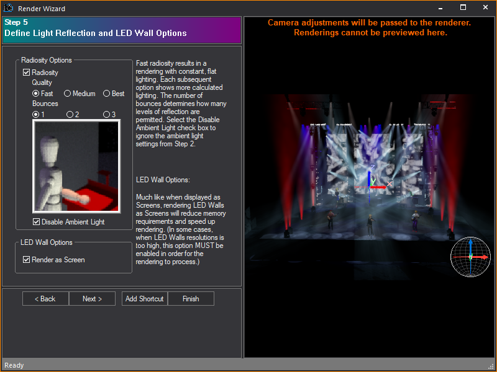Viewport: 497px width, 372px height.
Task: Advance with the Next button
Action: coord(92,298)
